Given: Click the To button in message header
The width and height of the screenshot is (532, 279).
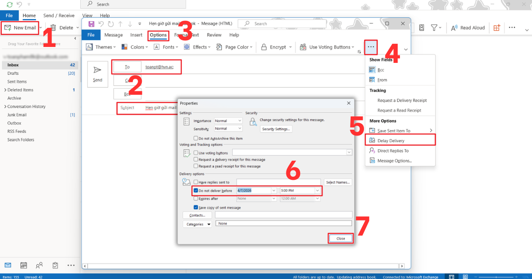Looking at the screenshot, I should click(x=127, y=67).
